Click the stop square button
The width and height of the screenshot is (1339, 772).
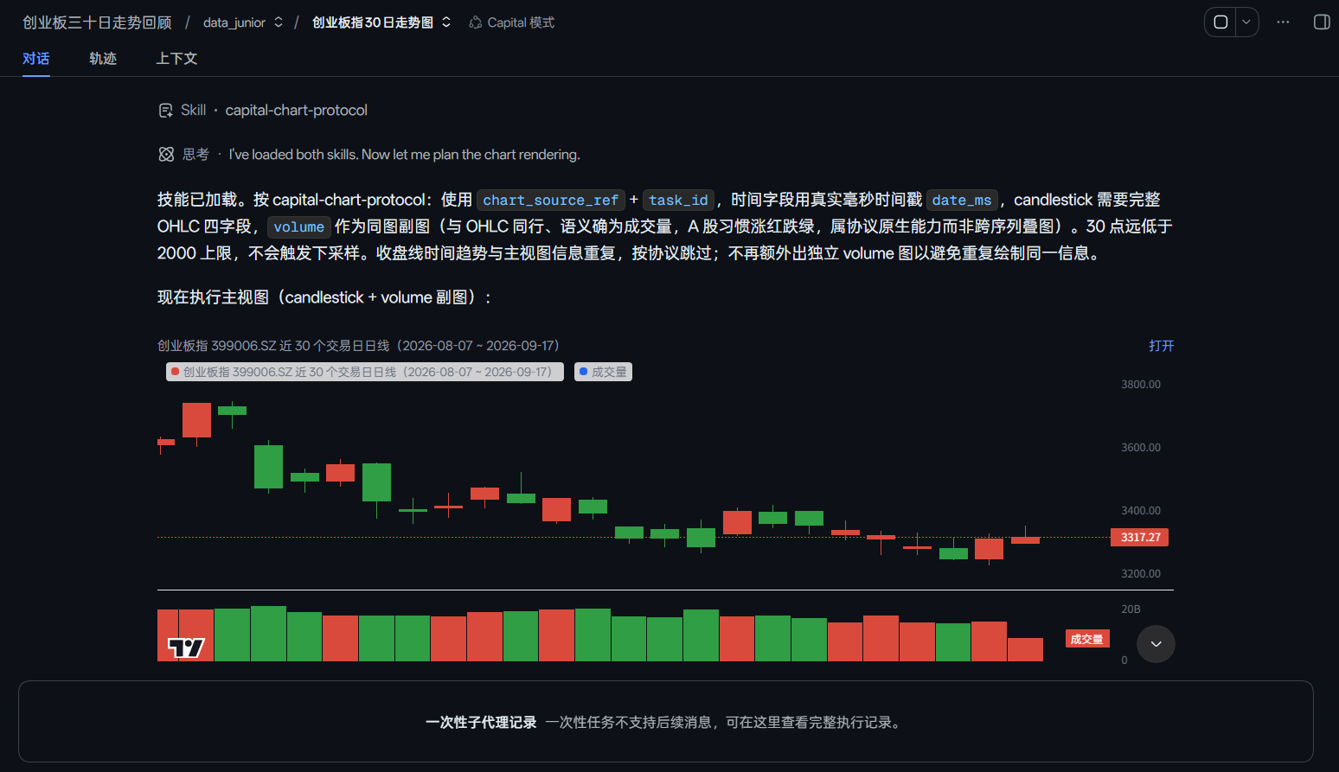[x=1220, y=22]
